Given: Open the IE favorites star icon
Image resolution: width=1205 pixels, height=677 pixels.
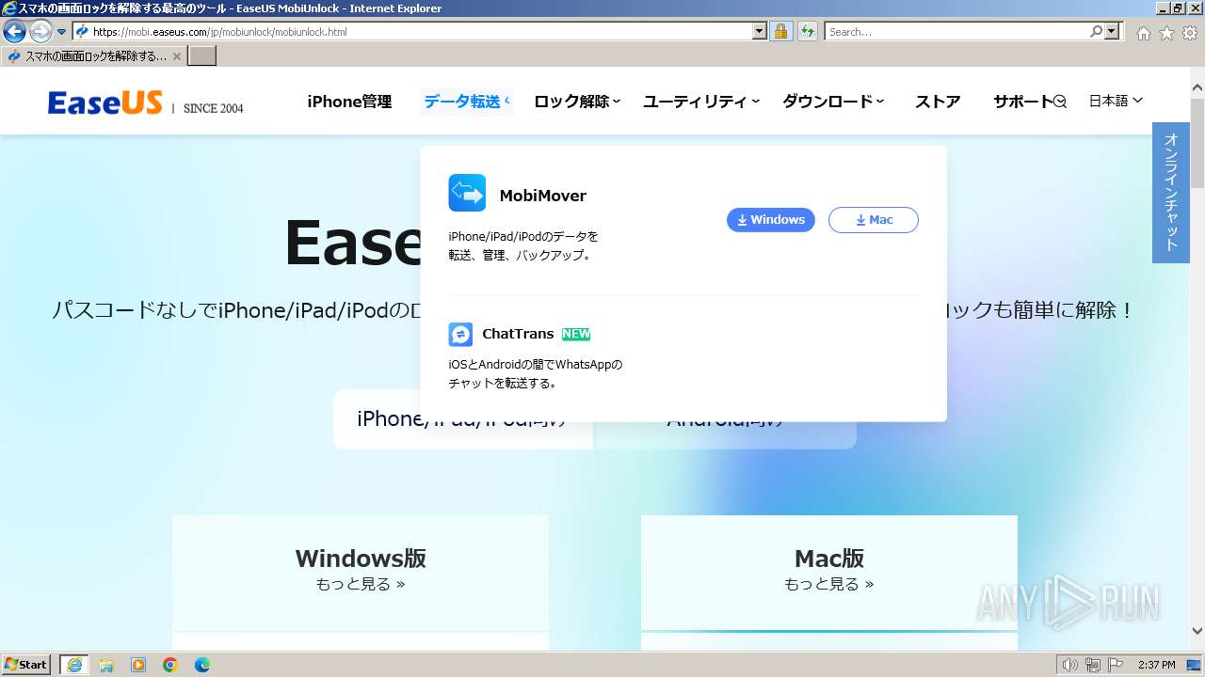Looking at the screenshot, I should 1166,33.
